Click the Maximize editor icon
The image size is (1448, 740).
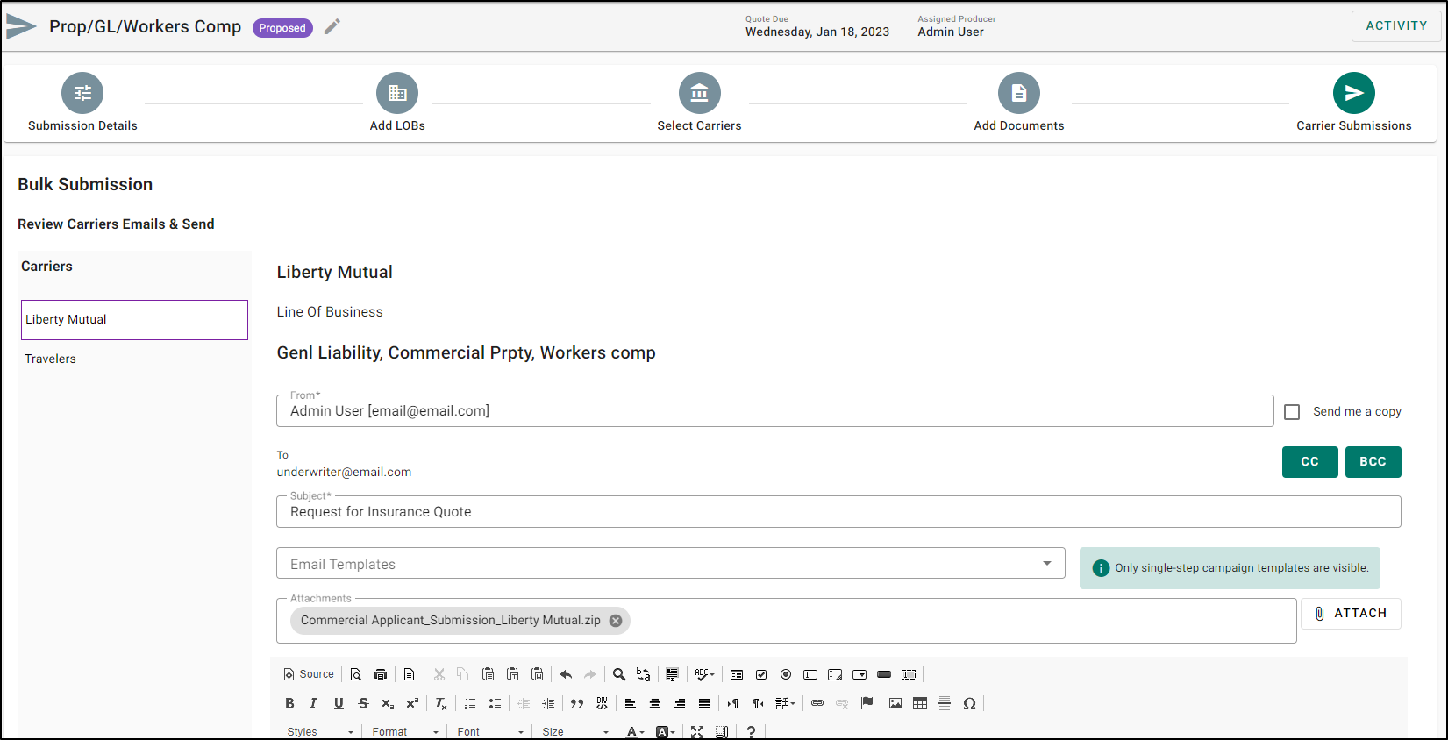(x=697, y=731)
